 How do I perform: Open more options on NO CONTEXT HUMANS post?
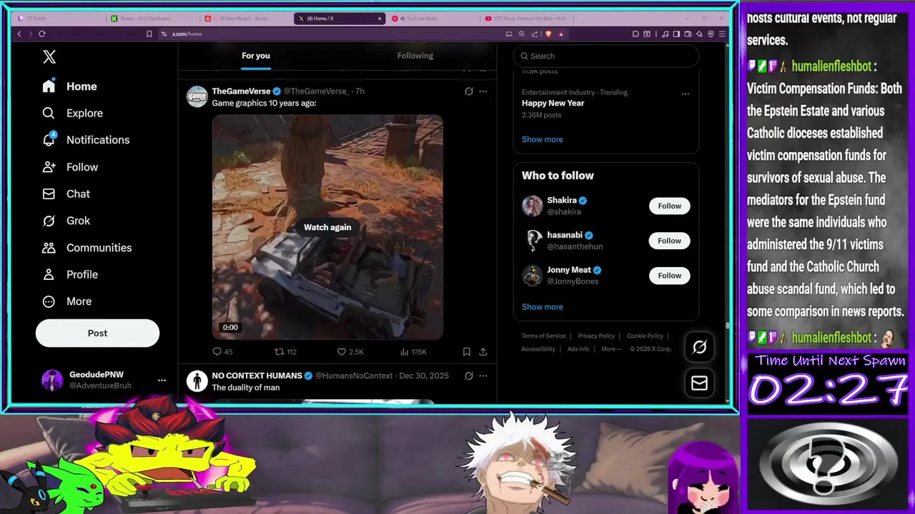(483, 376)
